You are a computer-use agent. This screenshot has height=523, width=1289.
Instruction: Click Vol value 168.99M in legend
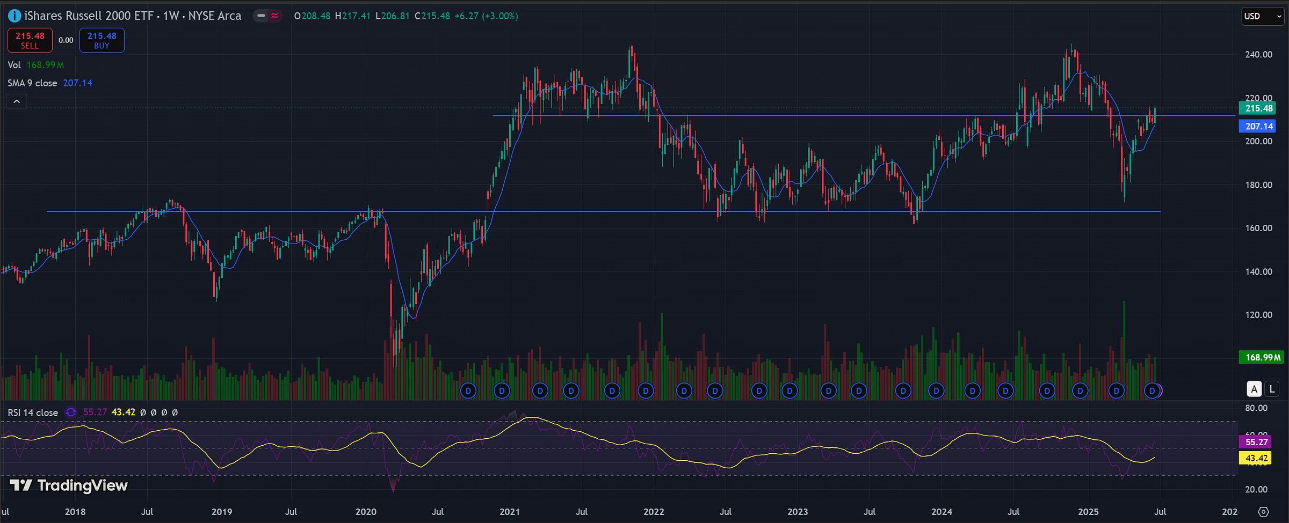pyautogui.click(x=45, y=65)
